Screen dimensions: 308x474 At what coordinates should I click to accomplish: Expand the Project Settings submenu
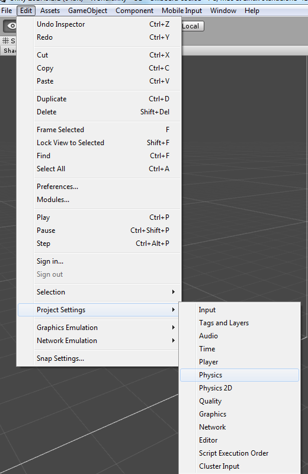coord(100,310)
